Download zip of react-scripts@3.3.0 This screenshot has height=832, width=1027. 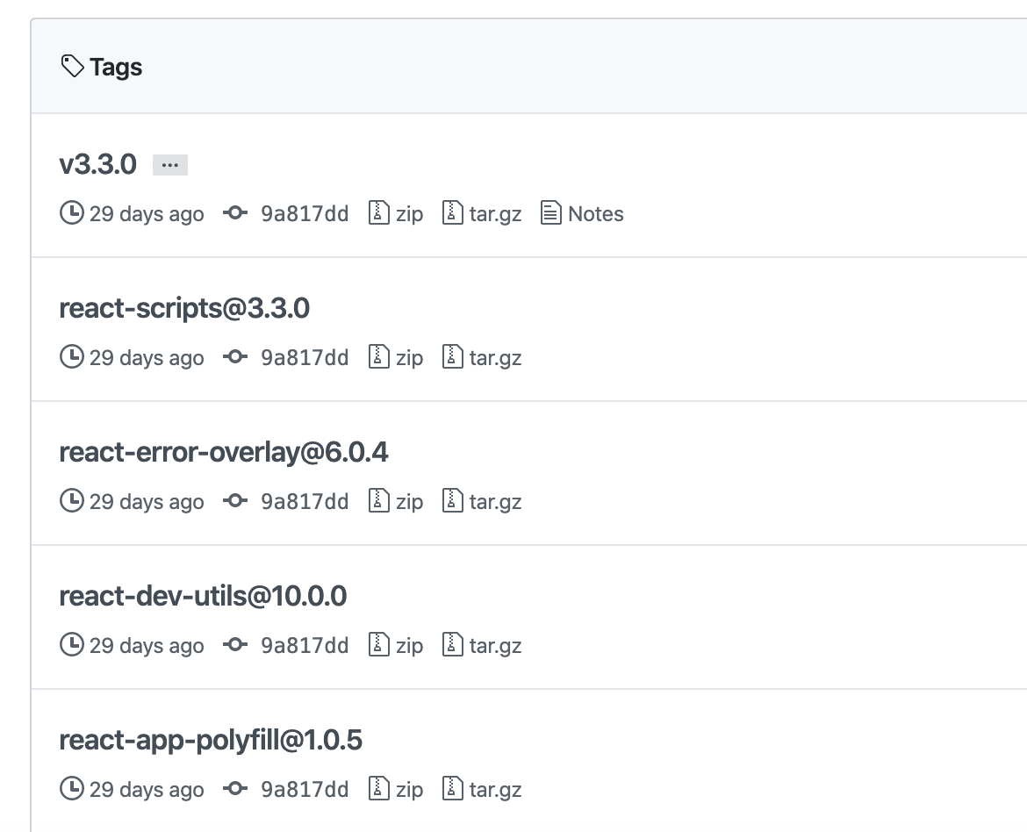point(409,358)
